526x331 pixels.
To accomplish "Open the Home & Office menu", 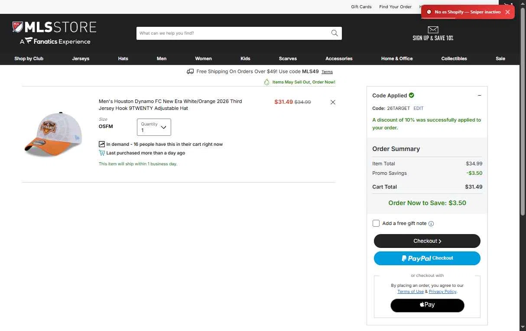I will 397,58.
